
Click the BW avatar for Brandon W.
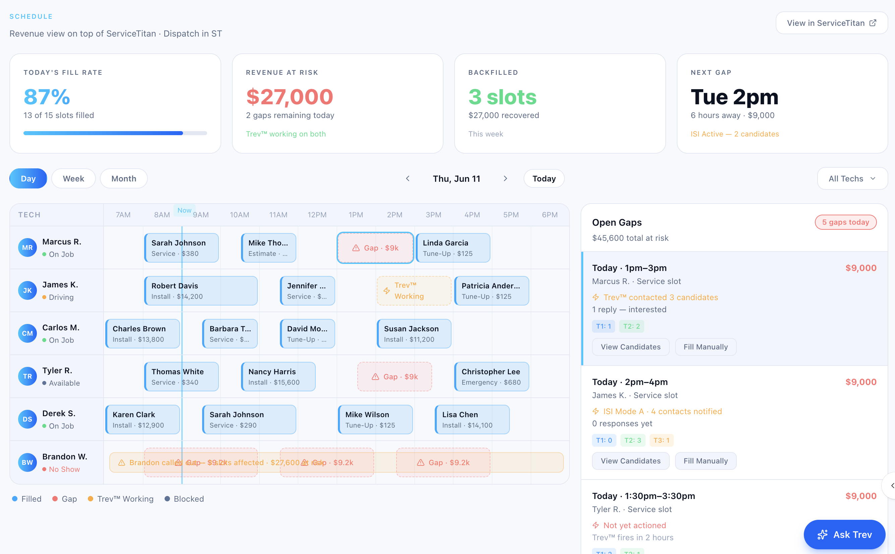(x=27, y=462)
